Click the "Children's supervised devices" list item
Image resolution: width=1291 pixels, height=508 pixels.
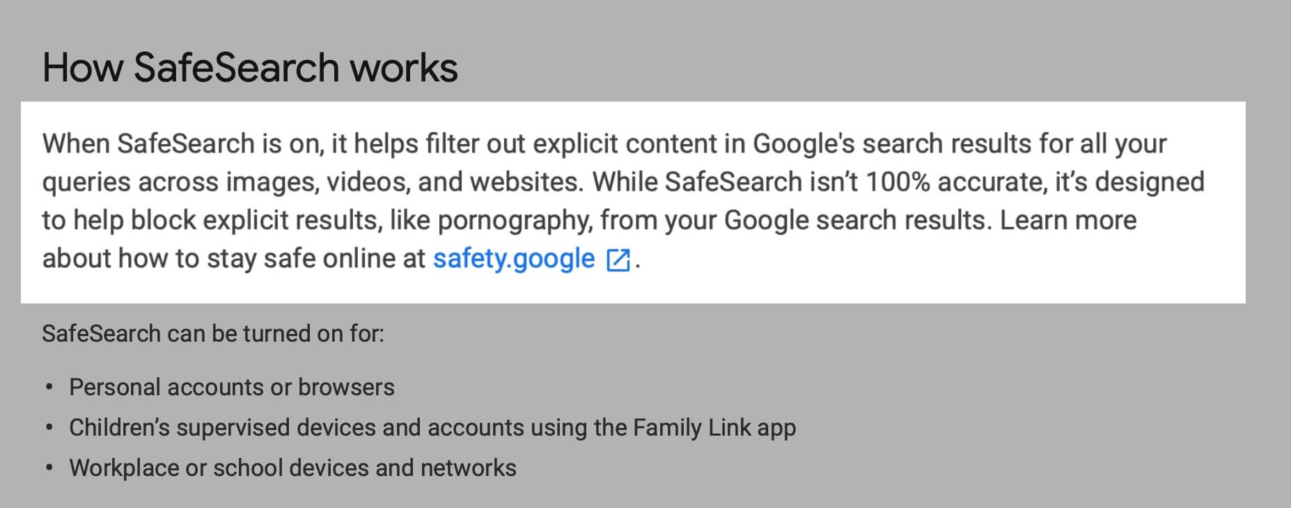pos(432,427)
